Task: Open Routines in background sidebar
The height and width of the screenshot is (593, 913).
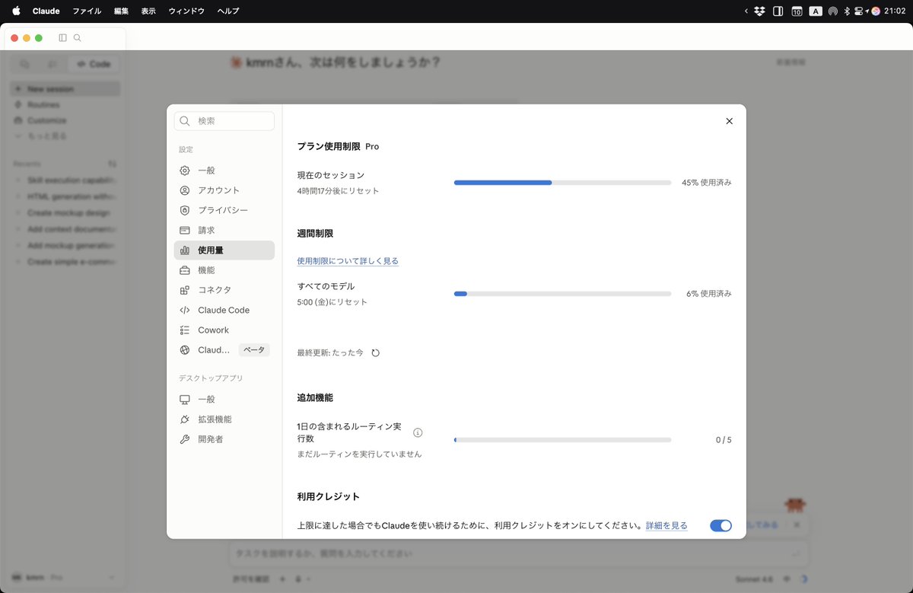Action: (x=65, y=104)
